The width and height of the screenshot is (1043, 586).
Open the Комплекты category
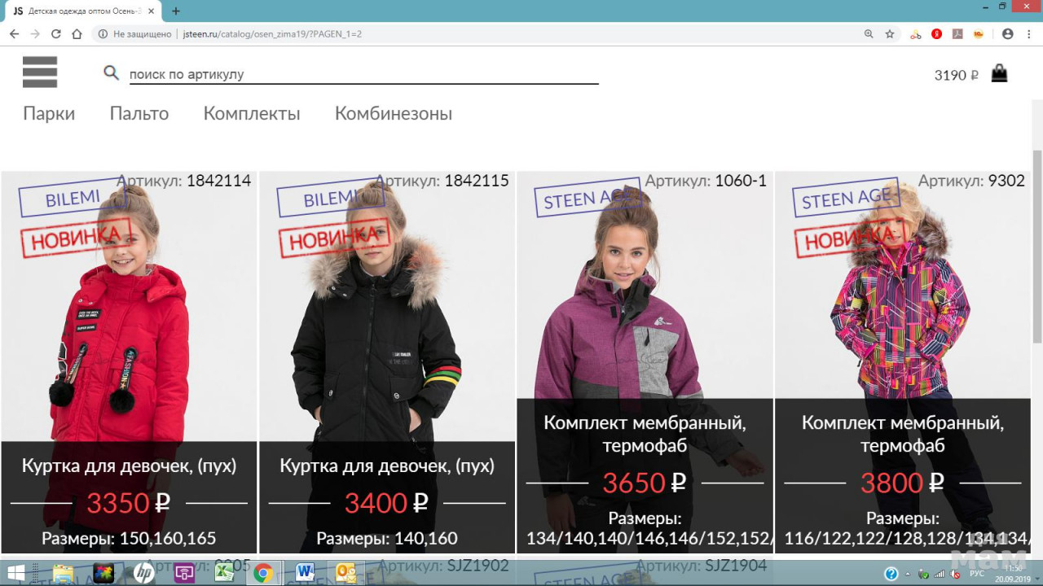252,114
